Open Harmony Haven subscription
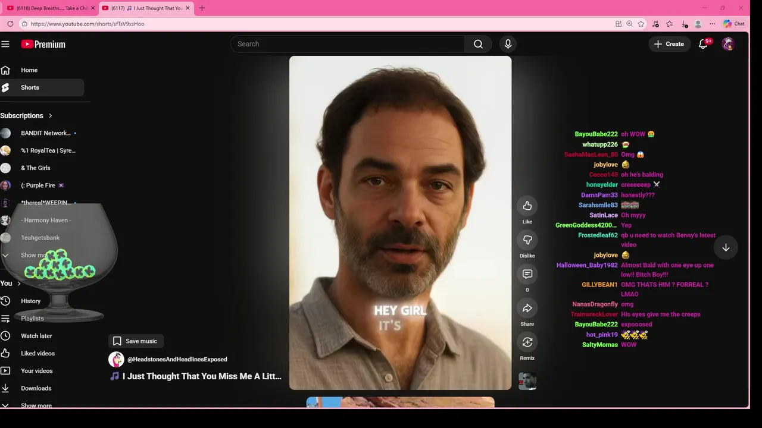The width and height of the screenshot is (762, 428). click(x=42, y=220)
